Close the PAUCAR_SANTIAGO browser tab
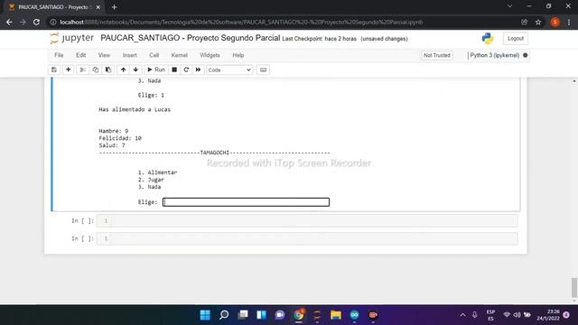This screenshot has height=325, width=578. tap(98, 7)
